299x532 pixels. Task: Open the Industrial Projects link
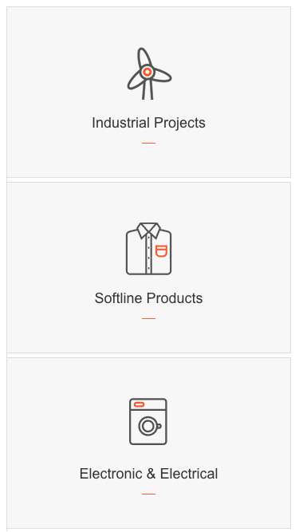pyautogui.click(x=148, y=123)
